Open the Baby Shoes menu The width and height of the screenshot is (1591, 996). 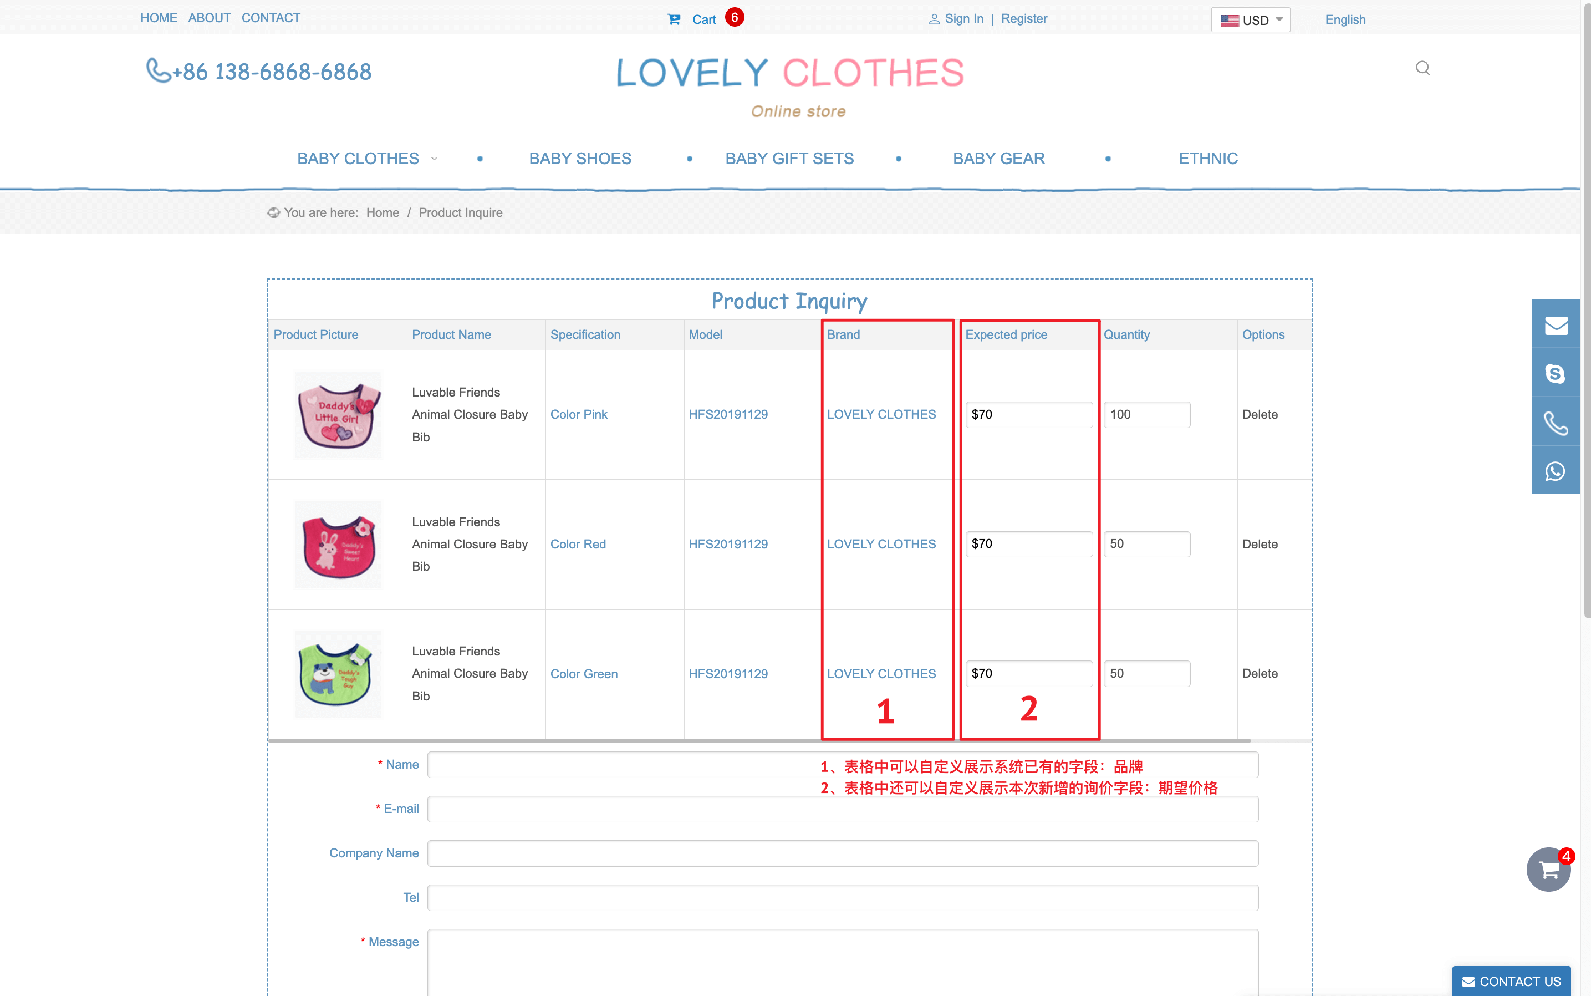pos(579,159)
